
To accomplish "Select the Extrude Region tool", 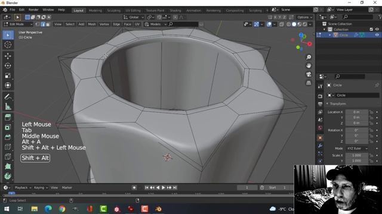I will (8, 118).
